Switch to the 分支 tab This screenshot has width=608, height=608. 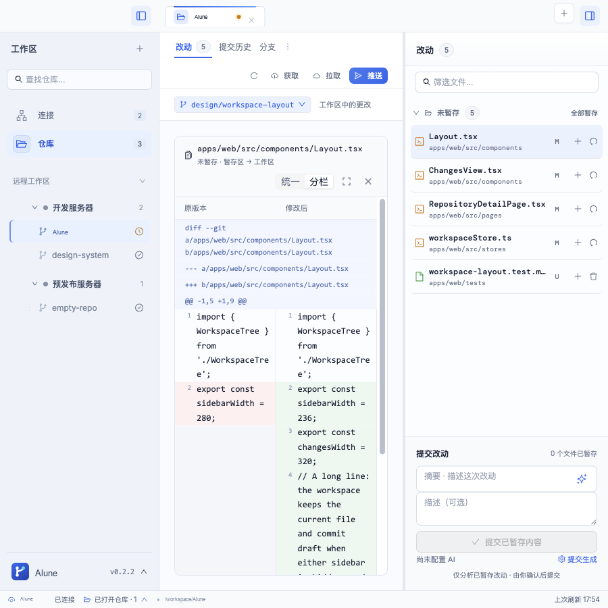point(267,47)
